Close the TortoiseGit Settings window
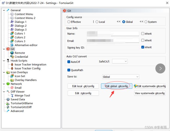 (x=167, y=3)
